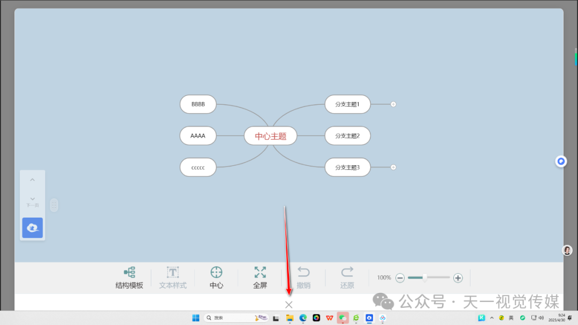Click the 撤销 undo arrow

[x=303, y=273]
